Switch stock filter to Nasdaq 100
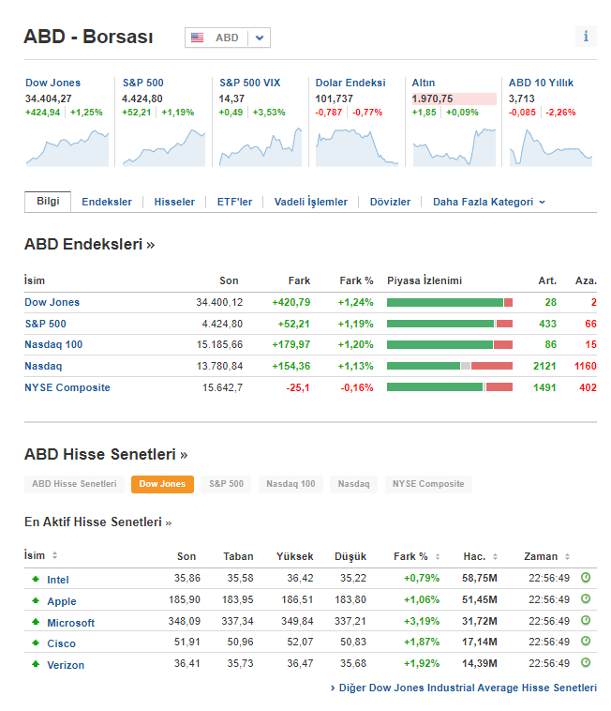 (291, 484)
